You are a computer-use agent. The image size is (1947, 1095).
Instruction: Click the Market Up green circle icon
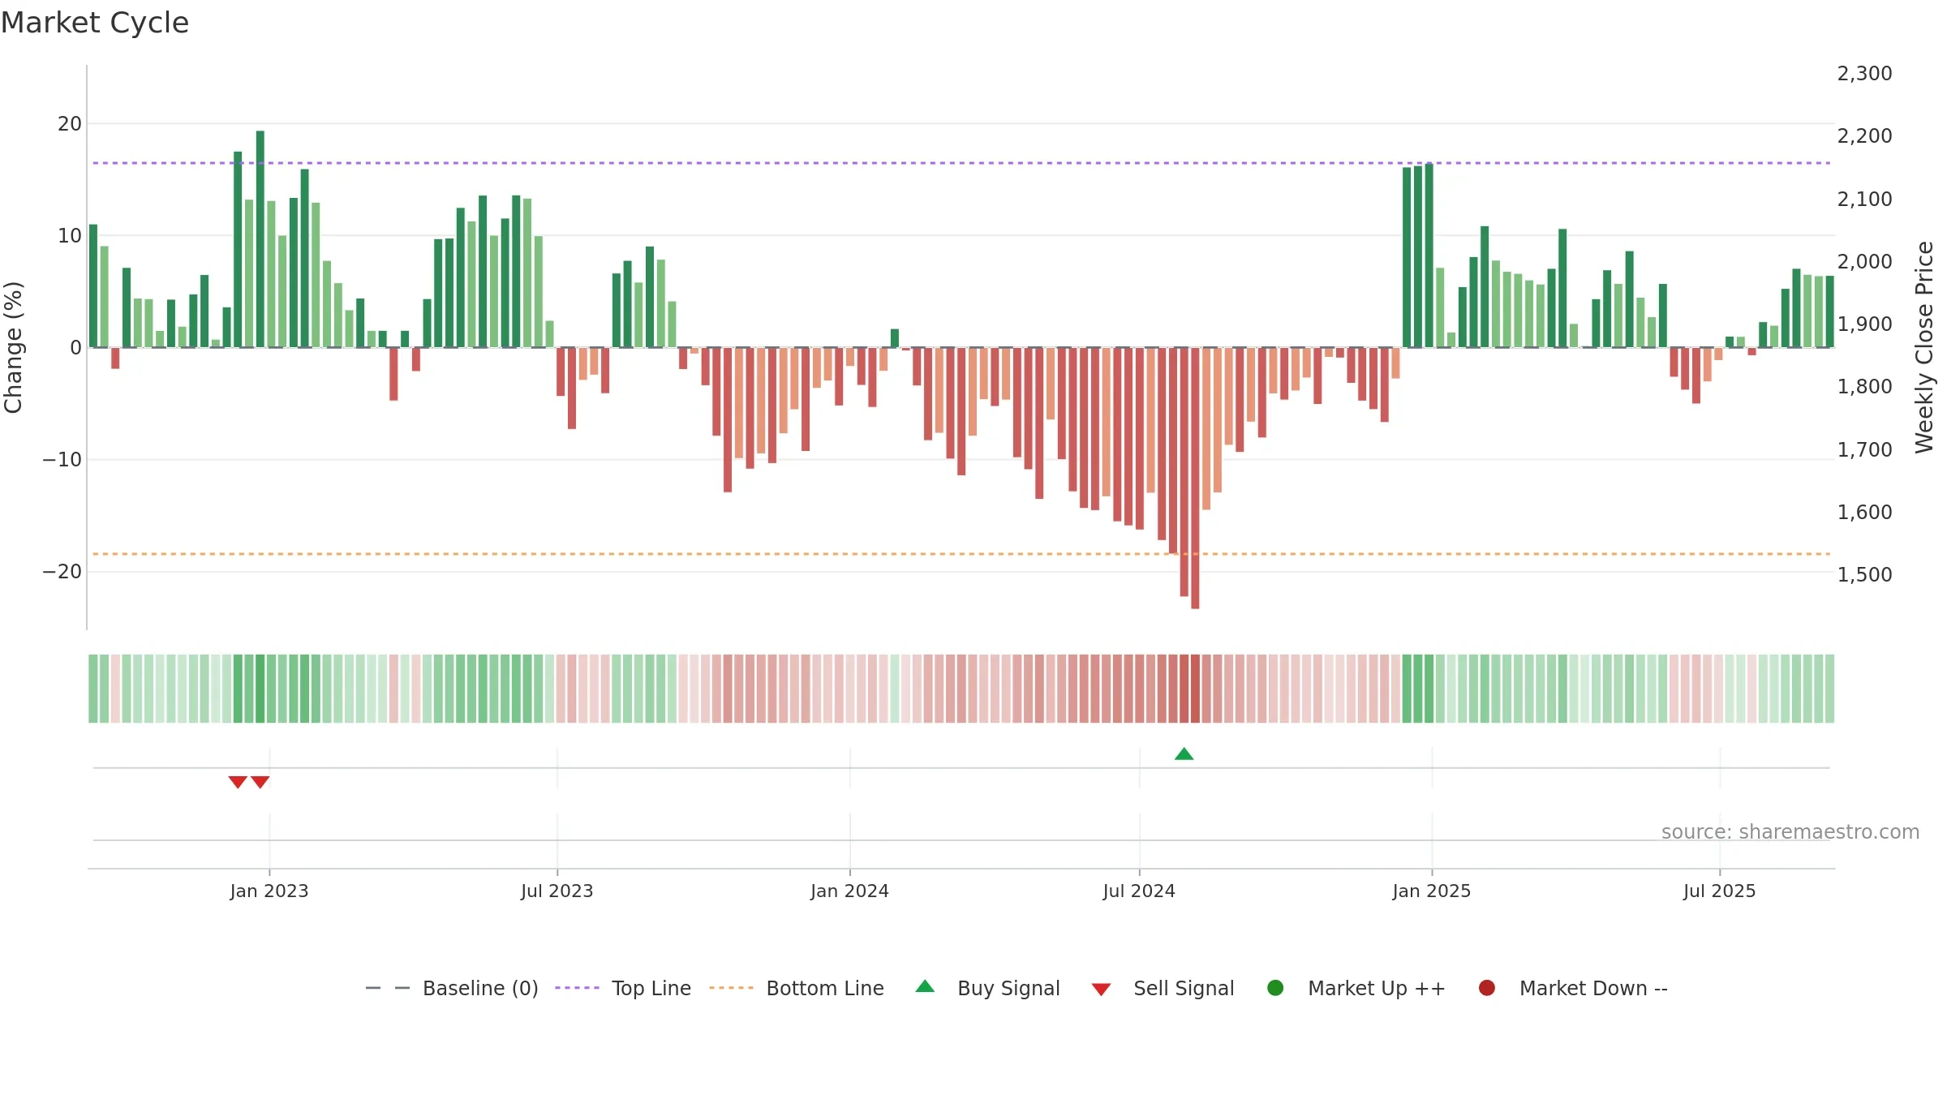(x=1275, y=988)
